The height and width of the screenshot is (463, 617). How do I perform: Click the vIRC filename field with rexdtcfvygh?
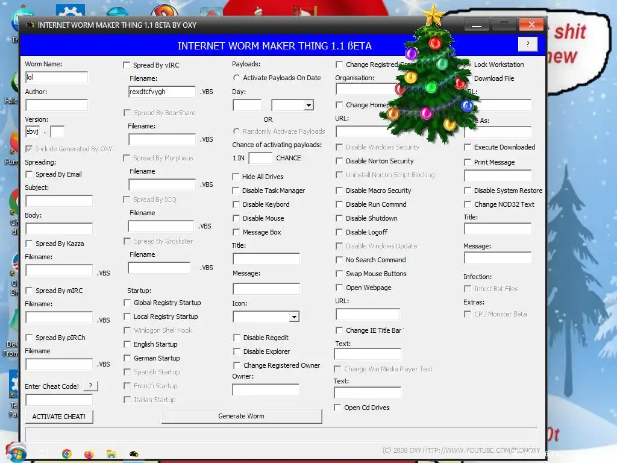162,92
